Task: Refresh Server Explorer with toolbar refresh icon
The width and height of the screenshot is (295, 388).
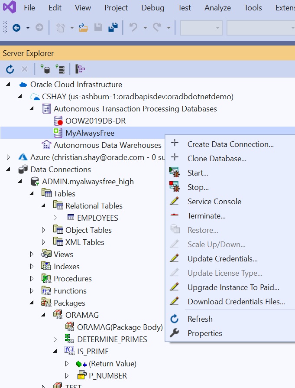Action: click(10, 69)
